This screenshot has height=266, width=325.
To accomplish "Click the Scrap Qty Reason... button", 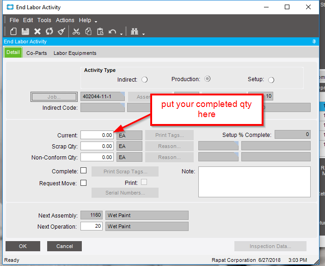I will [x=169, y=146].
